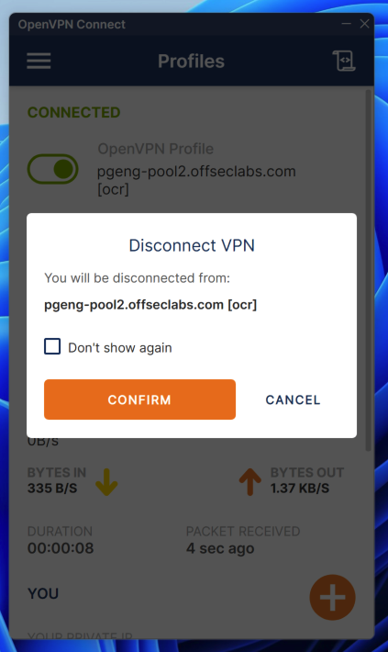Confirm the VPN disconnect
This screenshot has width=388, height=652.
click(x=139, y=399)
